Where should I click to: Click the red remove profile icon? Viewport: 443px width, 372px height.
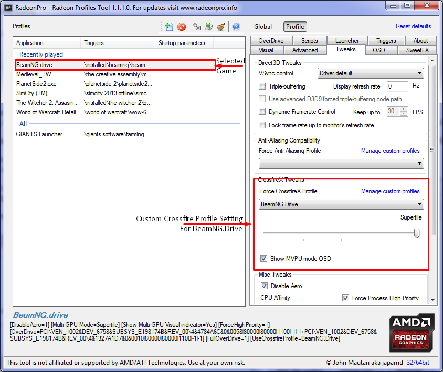coord(182,27)
